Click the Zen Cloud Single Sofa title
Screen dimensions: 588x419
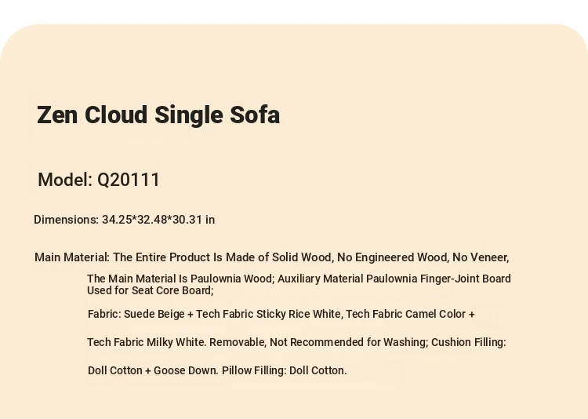pos(158,115)
